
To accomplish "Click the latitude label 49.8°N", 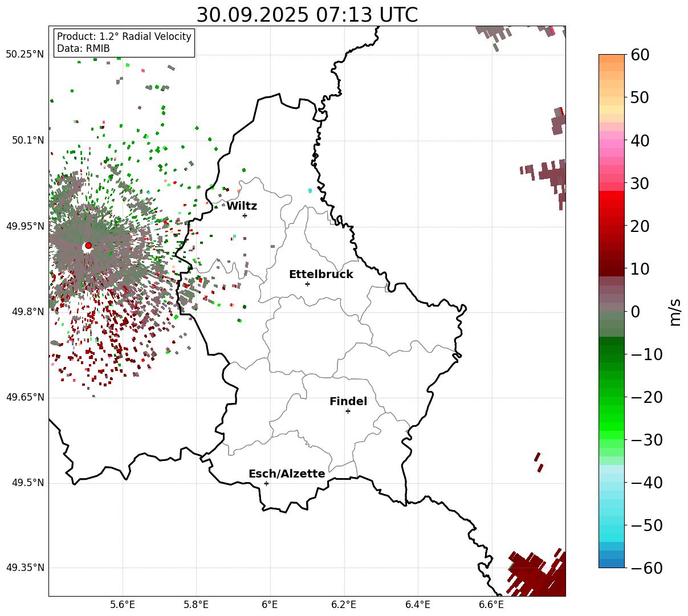I will click(x=28, y=312).
